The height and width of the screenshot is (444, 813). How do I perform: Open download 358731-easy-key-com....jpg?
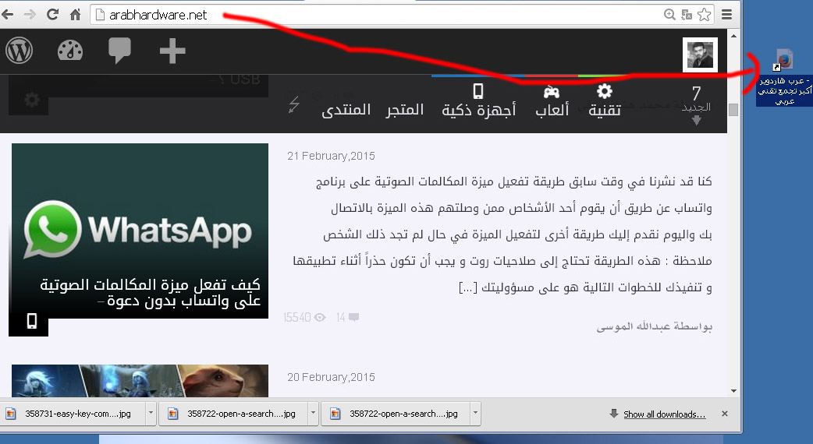click(73, 414)
